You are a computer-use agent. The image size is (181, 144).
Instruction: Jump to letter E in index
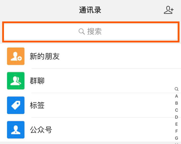tap(176, 124)
